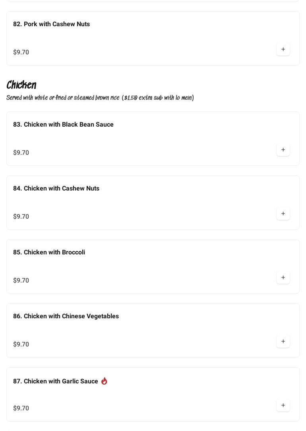Click price under Chicken with Black Bean Sauce

tap(21, 153)
